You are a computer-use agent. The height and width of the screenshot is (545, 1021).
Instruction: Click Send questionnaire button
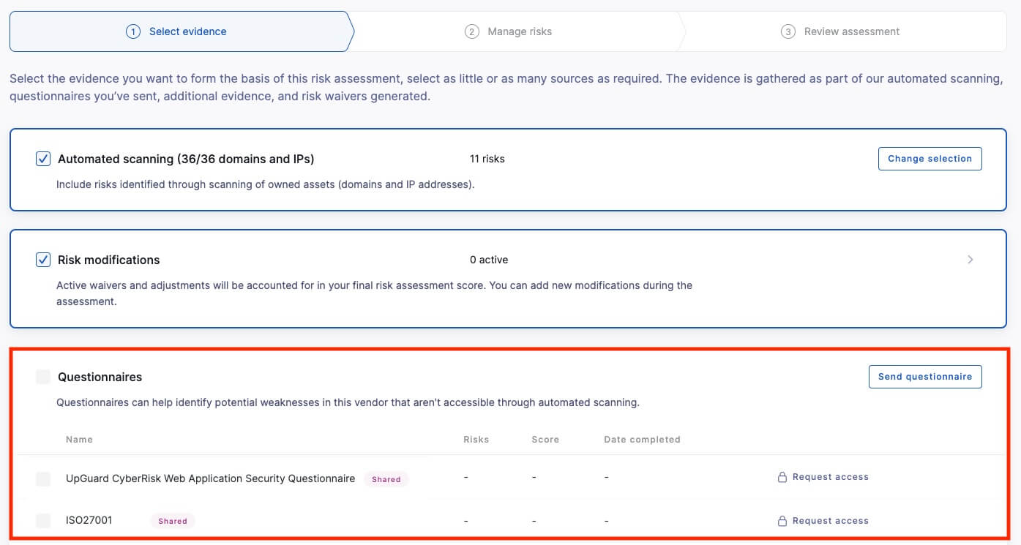pyautogui.click(x=925, y=377)
